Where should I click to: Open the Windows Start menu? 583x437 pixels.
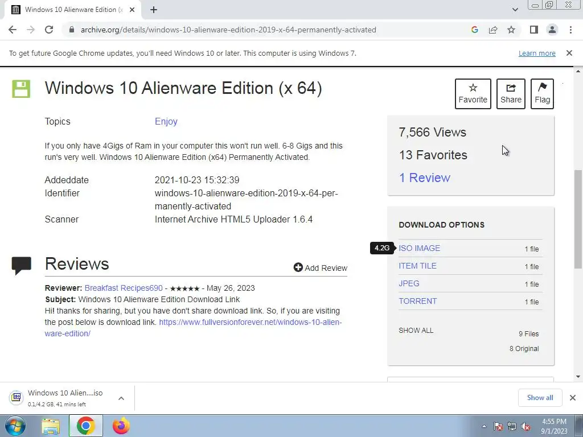[15, 426]
